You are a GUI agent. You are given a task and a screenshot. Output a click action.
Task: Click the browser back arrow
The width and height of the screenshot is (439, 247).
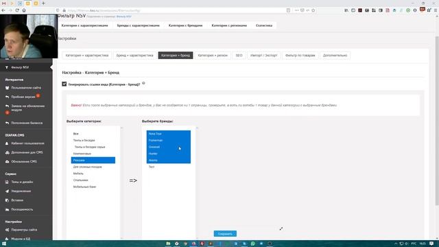point(3,10)
